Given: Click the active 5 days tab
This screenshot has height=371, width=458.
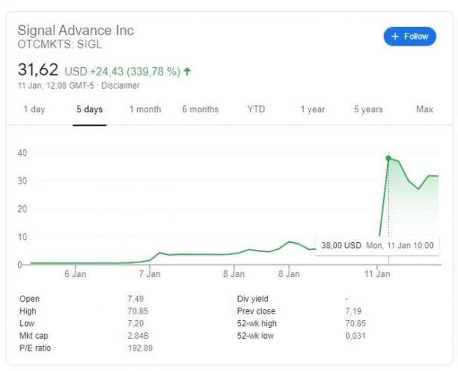Looking at the screenshot, I should pos(89,109).
